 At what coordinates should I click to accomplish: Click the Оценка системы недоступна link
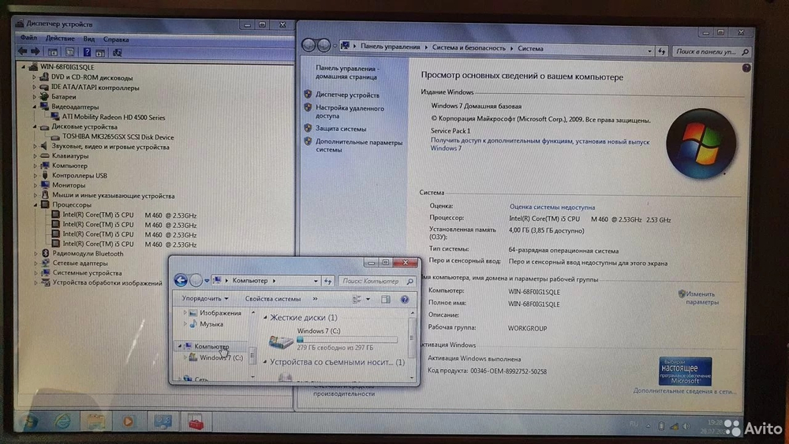(552, 207)
